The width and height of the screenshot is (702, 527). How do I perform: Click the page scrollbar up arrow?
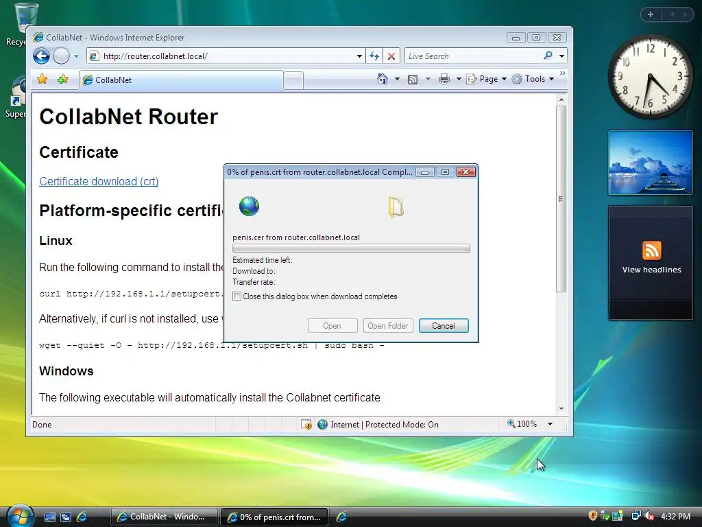click(x=561, y=99)
